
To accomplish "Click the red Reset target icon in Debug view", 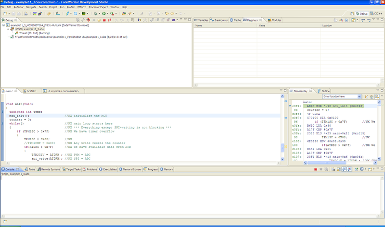I will [x=88, y=20].
